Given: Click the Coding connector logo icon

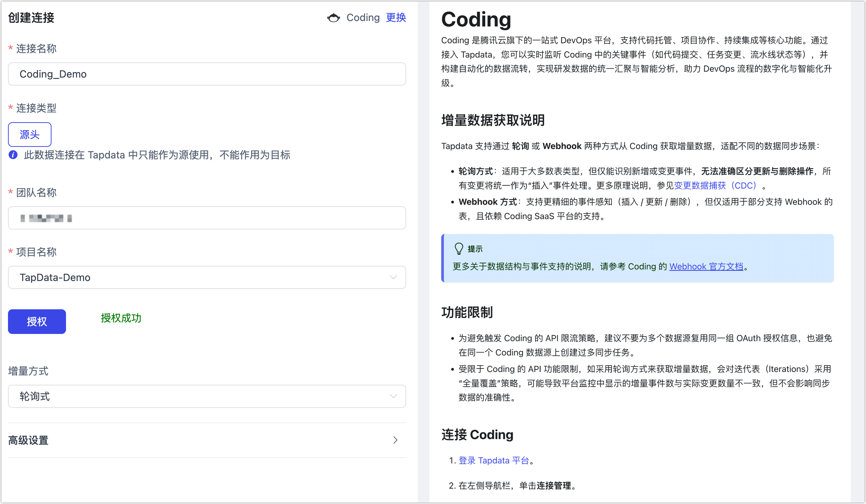Looking at the screenshot, I should coord(333,17).
